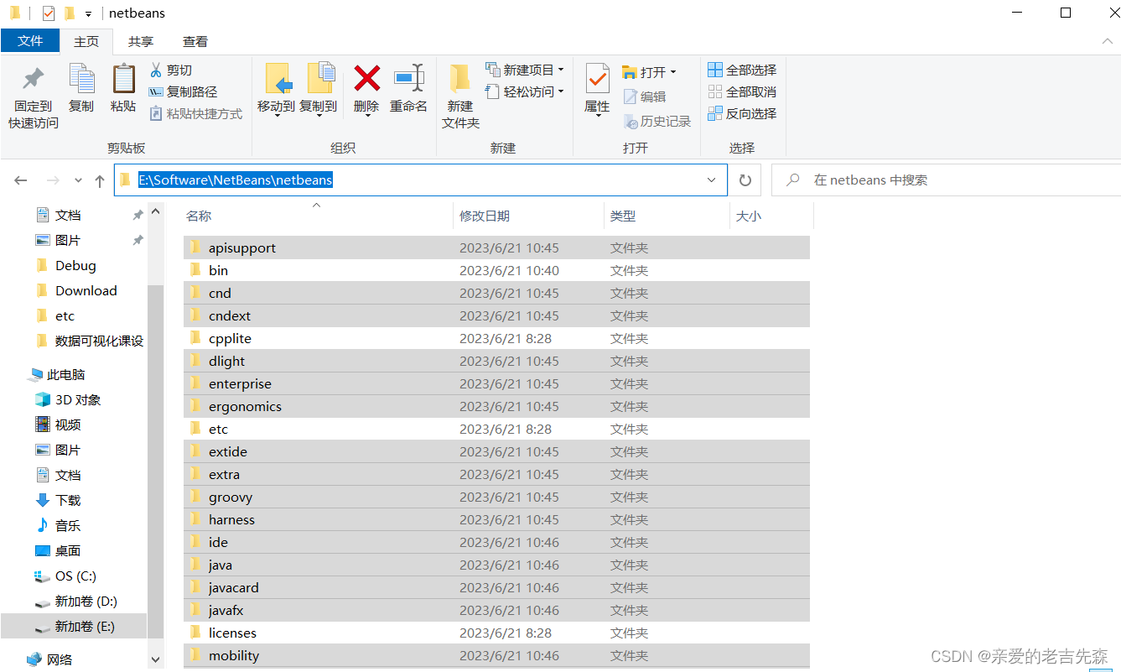Go up one folder level
Screen dimensions: 1121x672
click(x=100, y=180)
